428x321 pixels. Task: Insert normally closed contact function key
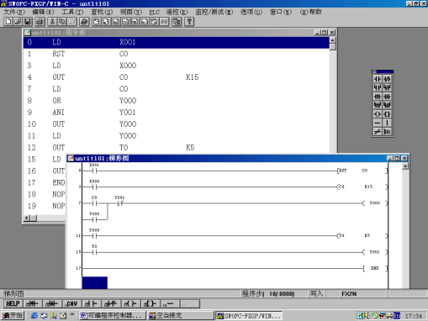tap(111, 303)
